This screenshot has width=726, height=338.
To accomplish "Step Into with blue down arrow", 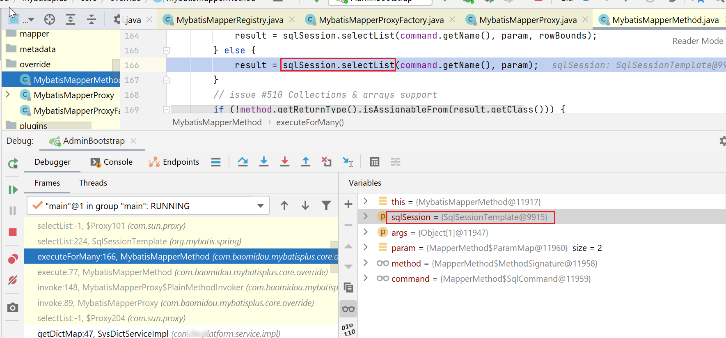I will tap(264, 162).
